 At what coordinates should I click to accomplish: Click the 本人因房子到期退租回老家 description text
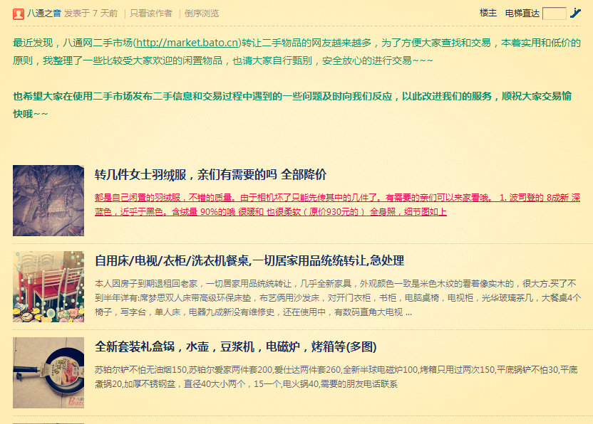pyautogui.click(x=338, y=298)
